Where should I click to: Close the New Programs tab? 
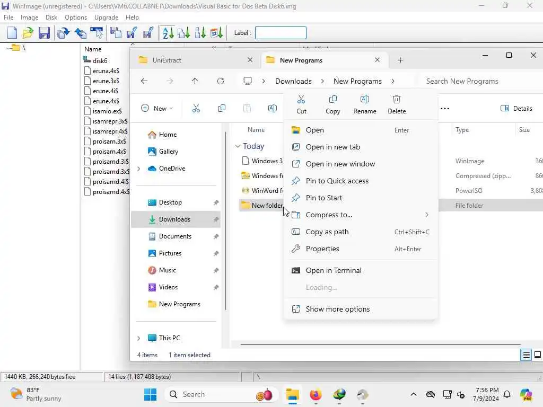click(377, 60)
